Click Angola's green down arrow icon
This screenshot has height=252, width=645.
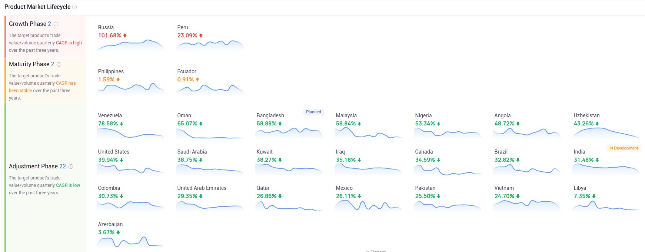(x=518, y=124)
